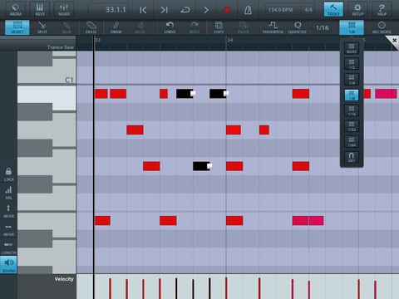The height and width of the screenshot is (299, 399).
Task: Quantize the selected notes
Action: [x=298, y=27]
